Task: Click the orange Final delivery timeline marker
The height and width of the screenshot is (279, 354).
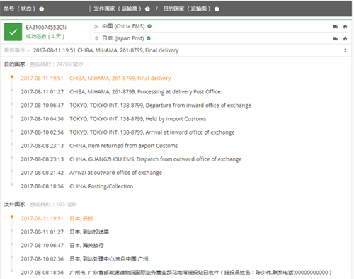Action: click(11, 76)
